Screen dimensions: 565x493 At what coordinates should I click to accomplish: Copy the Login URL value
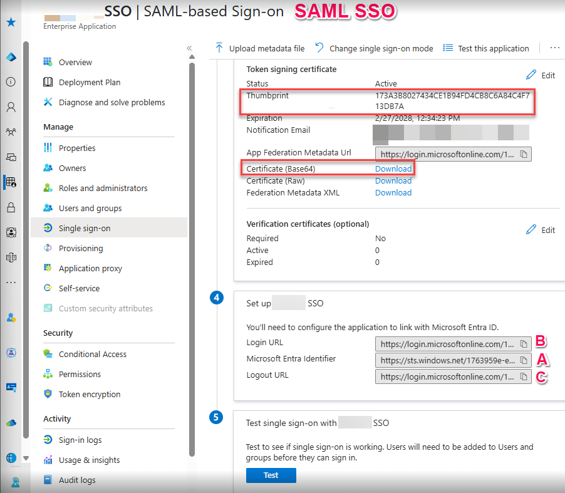pyautogui.click(x=524, y=344)
